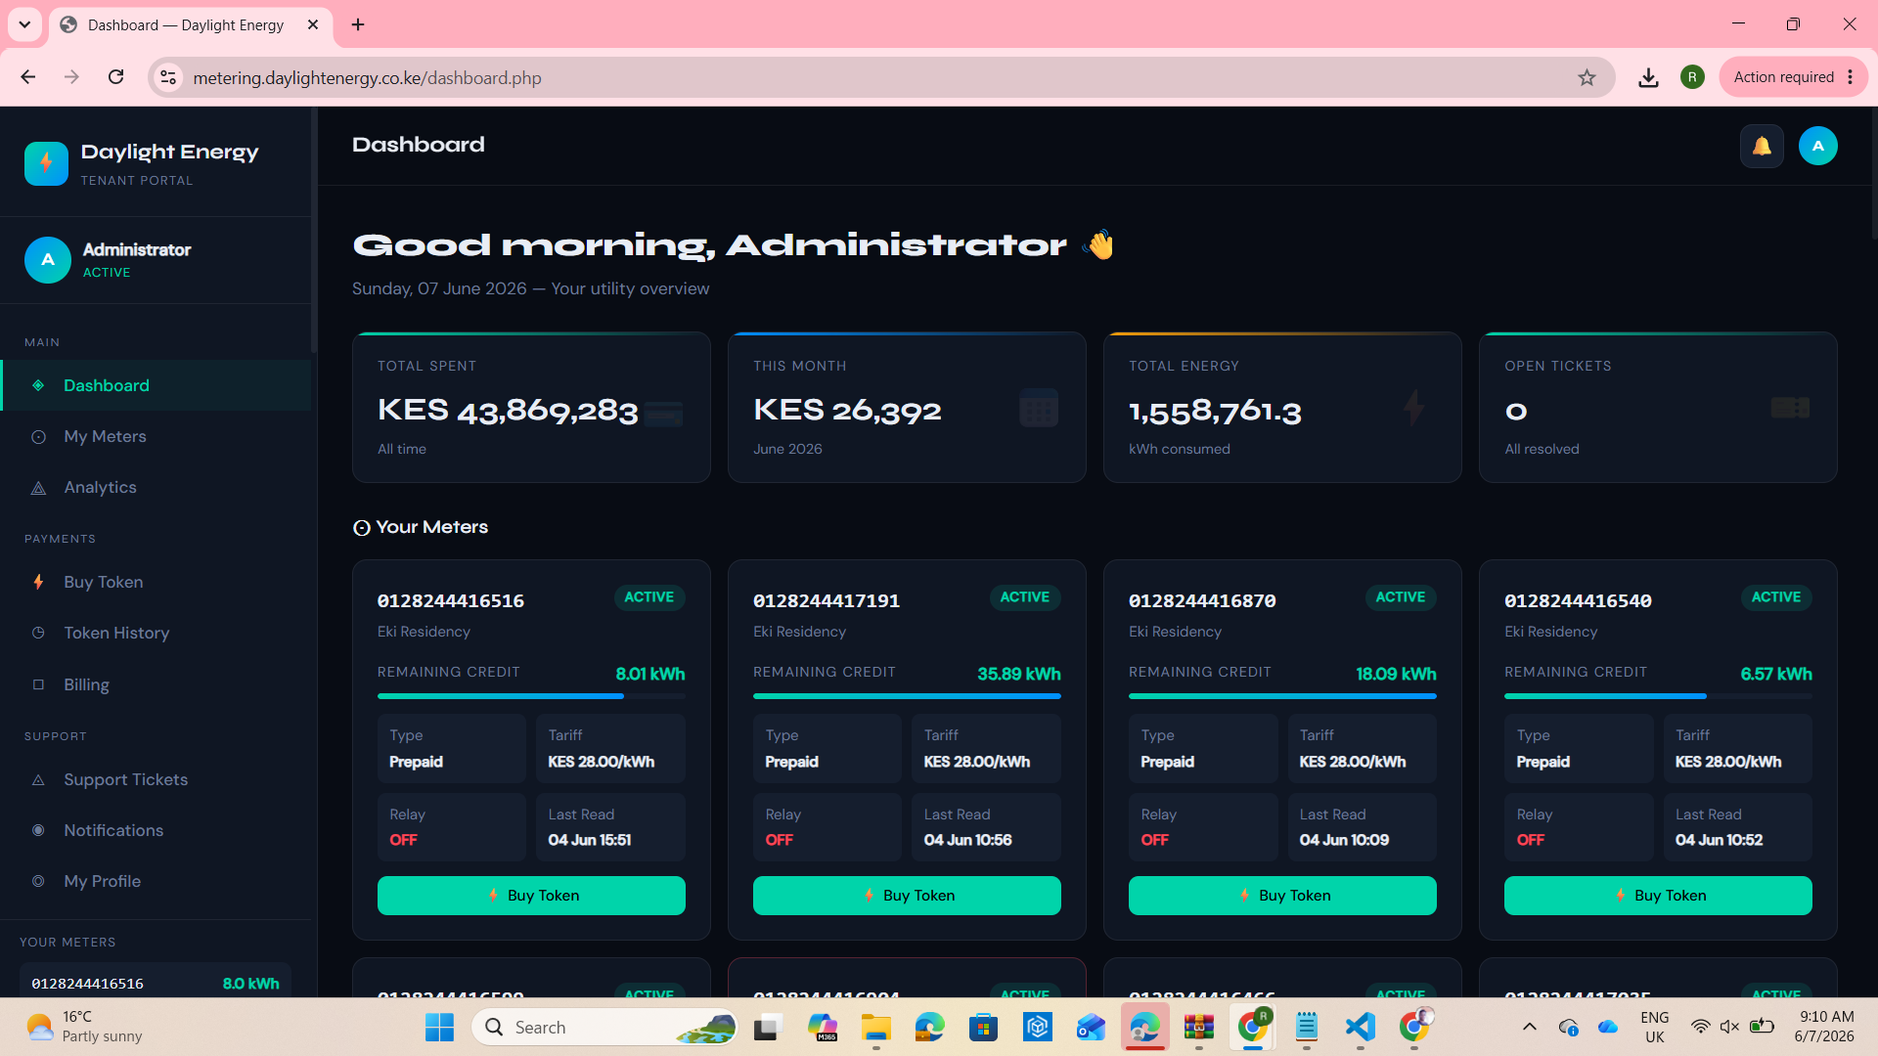Buy token for meter 0128244416540

tap(1658, 896)
